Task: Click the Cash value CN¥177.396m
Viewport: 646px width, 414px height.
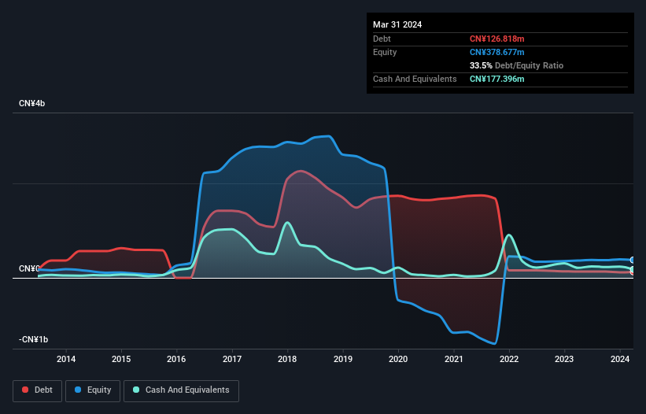Action: (496, 79)
